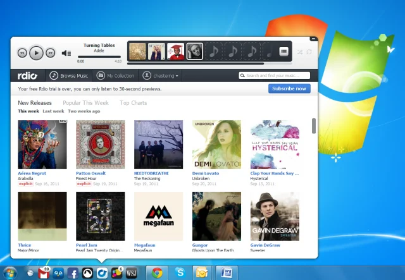The image size is (405, 280).
Task: Click the Patton Oswalt artist link
Action: coord(91,173)
